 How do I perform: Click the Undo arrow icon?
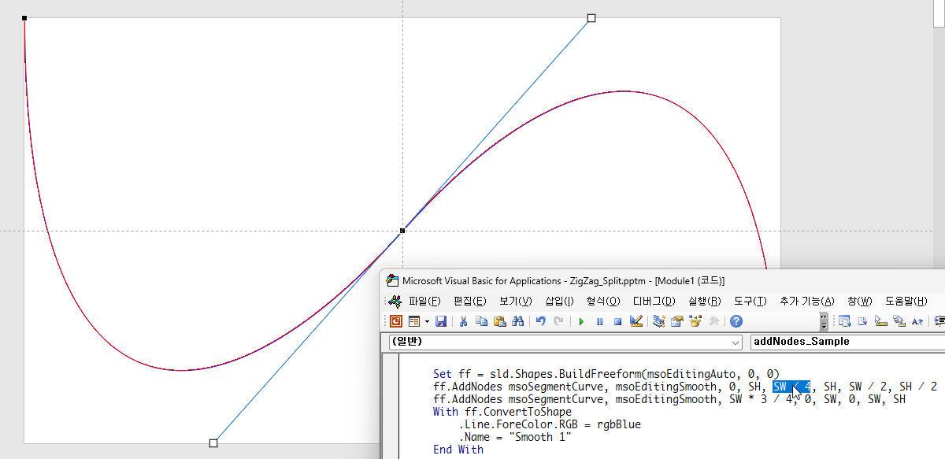coord(541,321)
